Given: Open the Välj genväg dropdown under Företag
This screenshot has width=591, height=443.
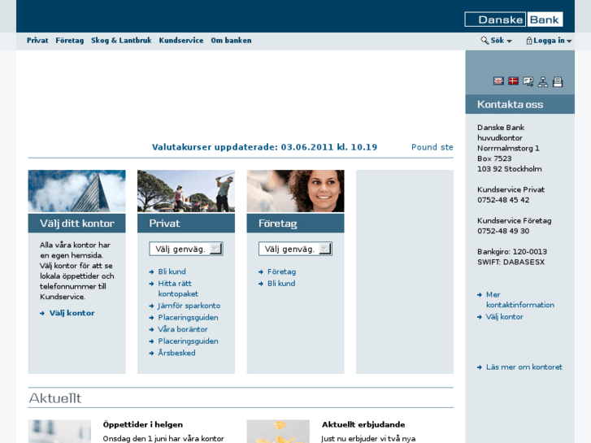Looking at the screenshot, I should click(x=296, y=249).
